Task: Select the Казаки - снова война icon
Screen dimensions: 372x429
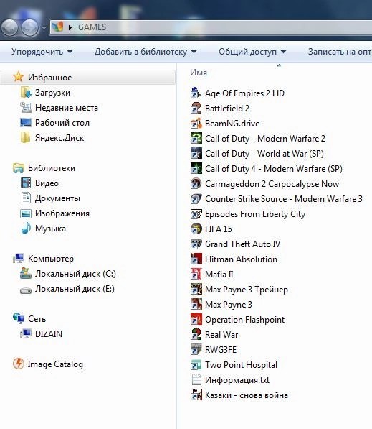Action: click(196, 395)
